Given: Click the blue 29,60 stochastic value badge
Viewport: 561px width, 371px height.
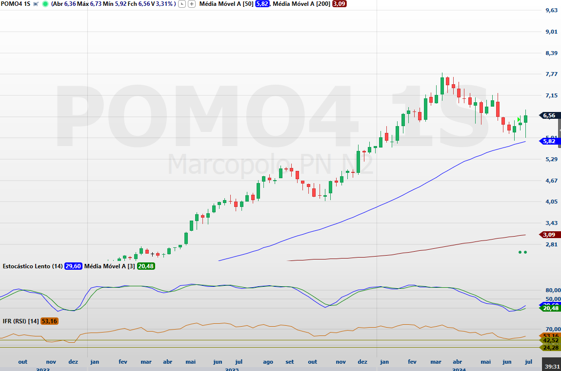Looking at the screenshot, I should (73, 266).
